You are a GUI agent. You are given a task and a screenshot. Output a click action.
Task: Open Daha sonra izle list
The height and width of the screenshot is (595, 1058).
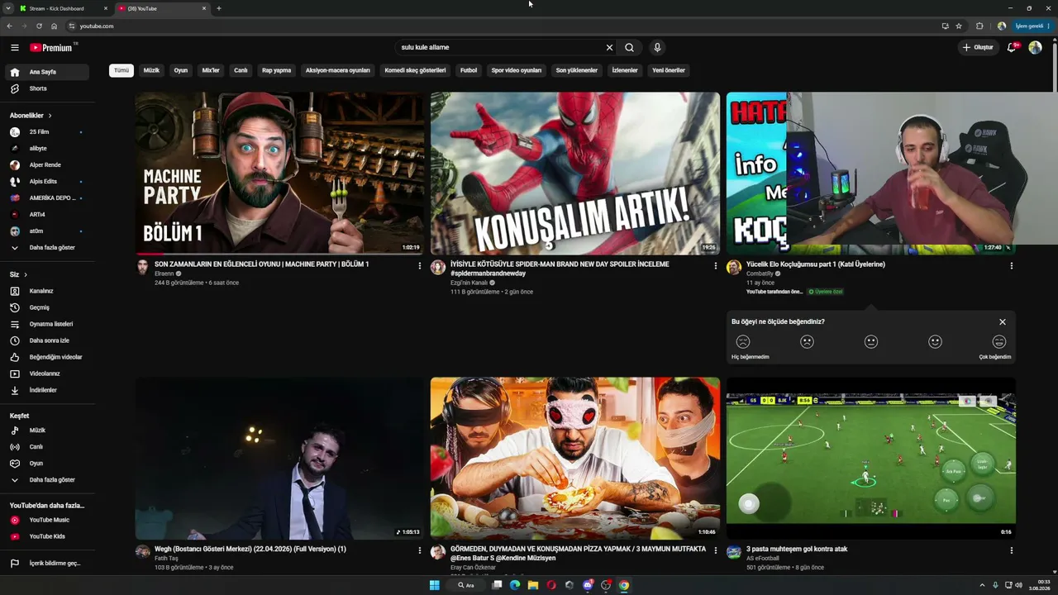click(48, 340)
